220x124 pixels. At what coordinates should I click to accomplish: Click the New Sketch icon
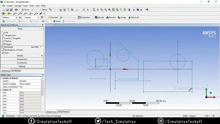pos(42,18)
